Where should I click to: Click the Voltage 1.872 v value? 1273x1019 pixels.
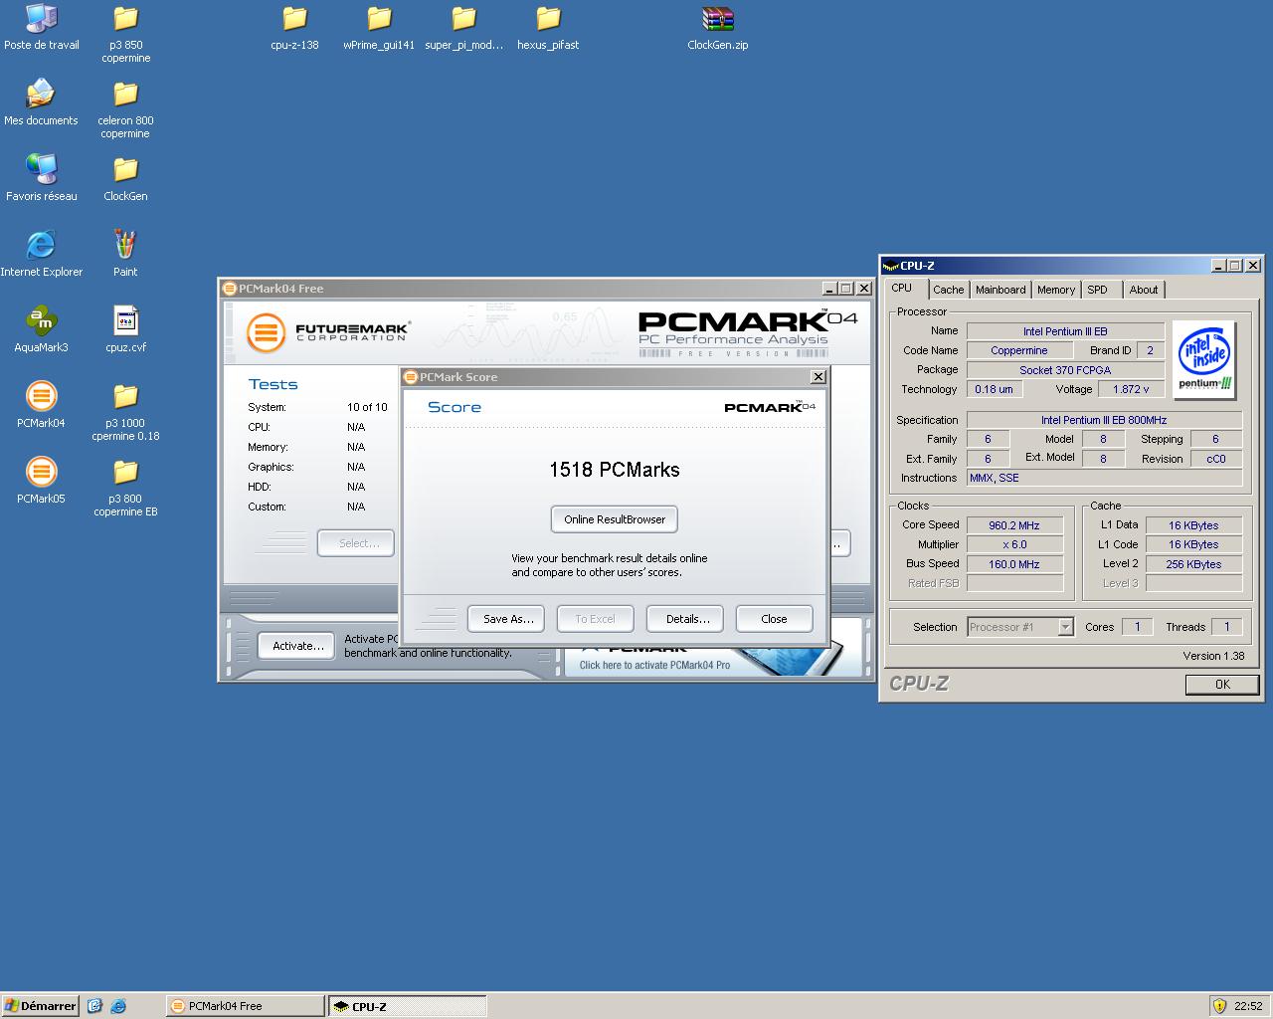(1131, 389)
